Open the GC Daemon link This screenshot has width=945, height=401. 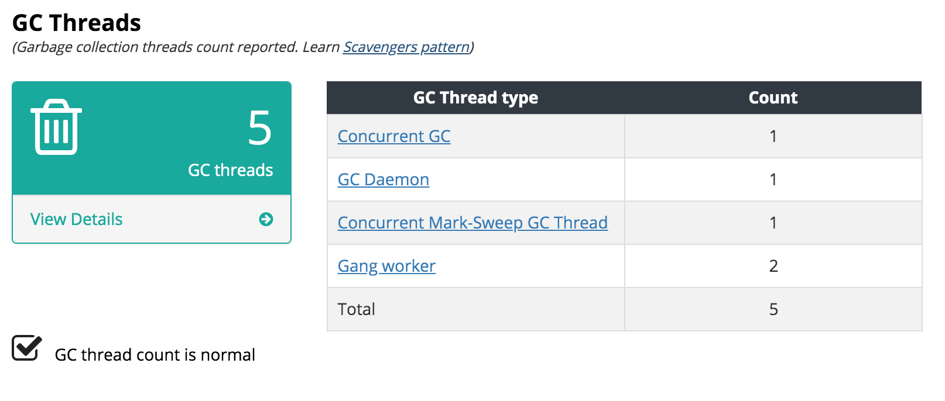384,179
